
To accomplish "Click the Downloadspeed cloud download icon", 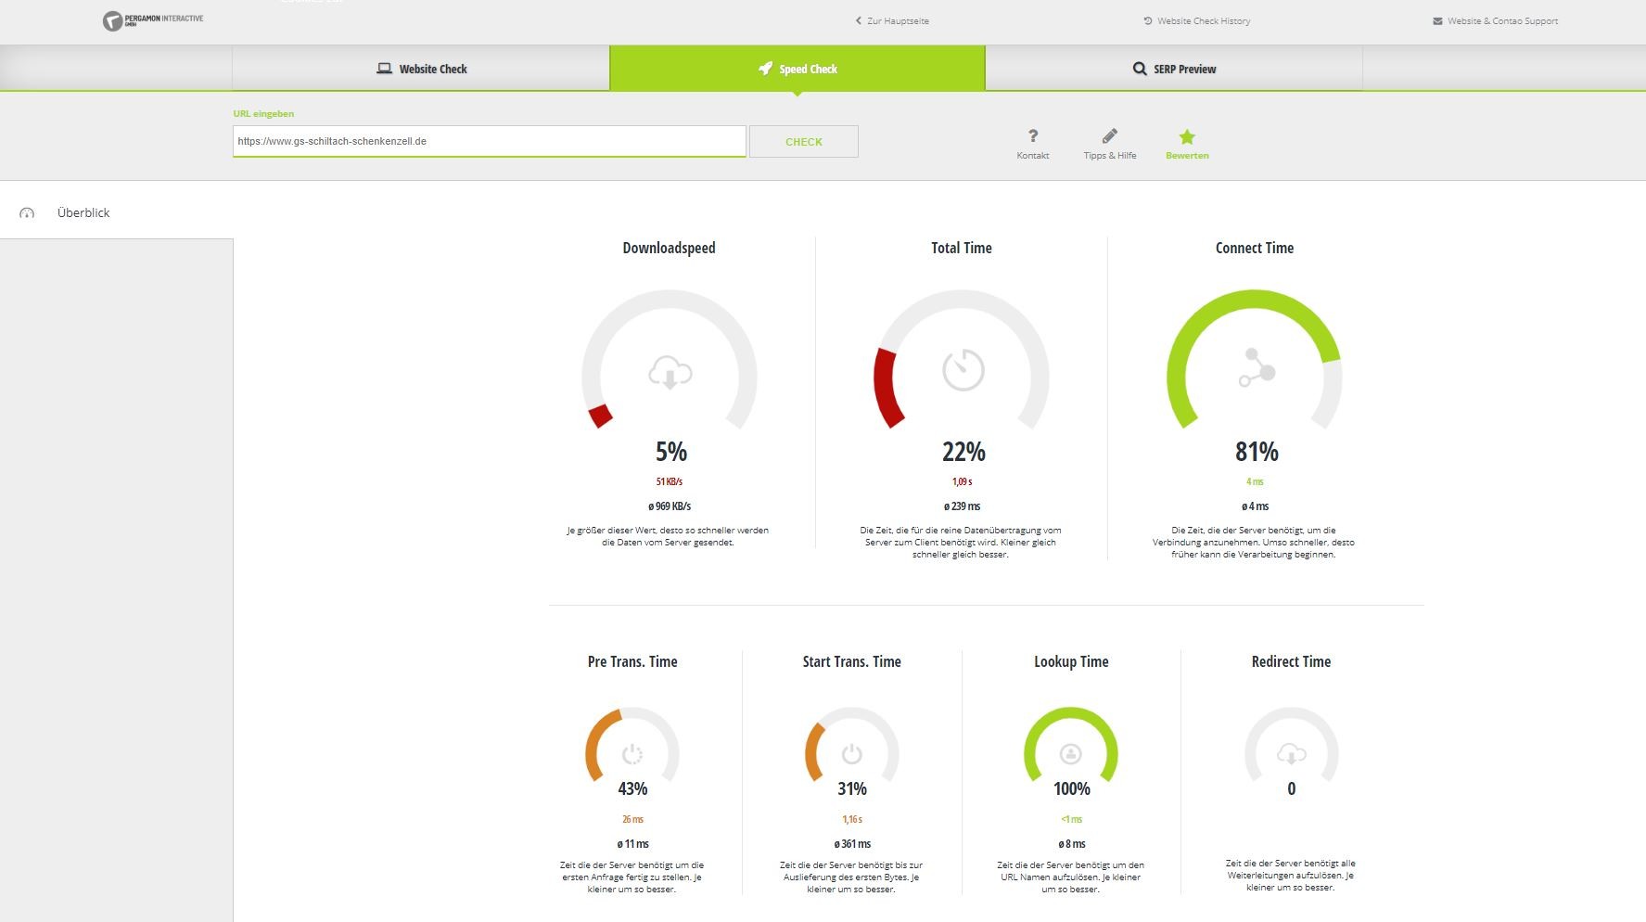I will click(670, 373).
